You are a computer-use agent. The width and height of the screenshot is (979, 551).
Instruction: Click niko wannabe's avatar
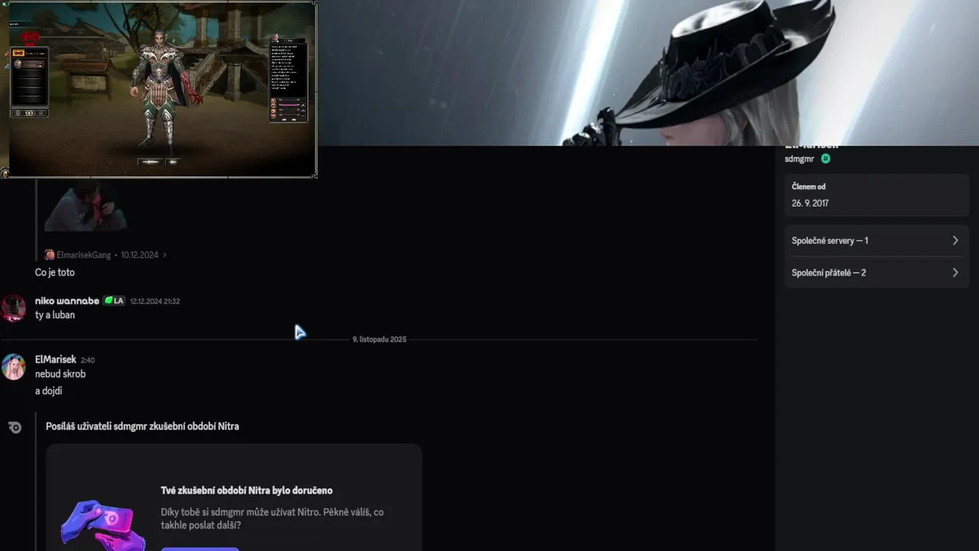click(14, 308)
